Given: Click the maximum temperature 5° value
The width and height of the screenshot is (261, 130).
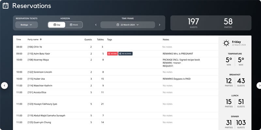Looking at the screenshot, I should click(x=241, y=60).
